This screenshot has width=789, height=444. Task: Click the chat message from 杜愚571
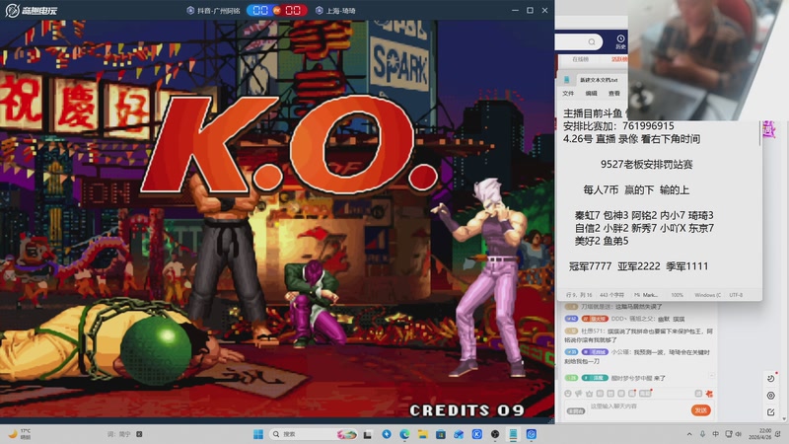tap(638, 335)
